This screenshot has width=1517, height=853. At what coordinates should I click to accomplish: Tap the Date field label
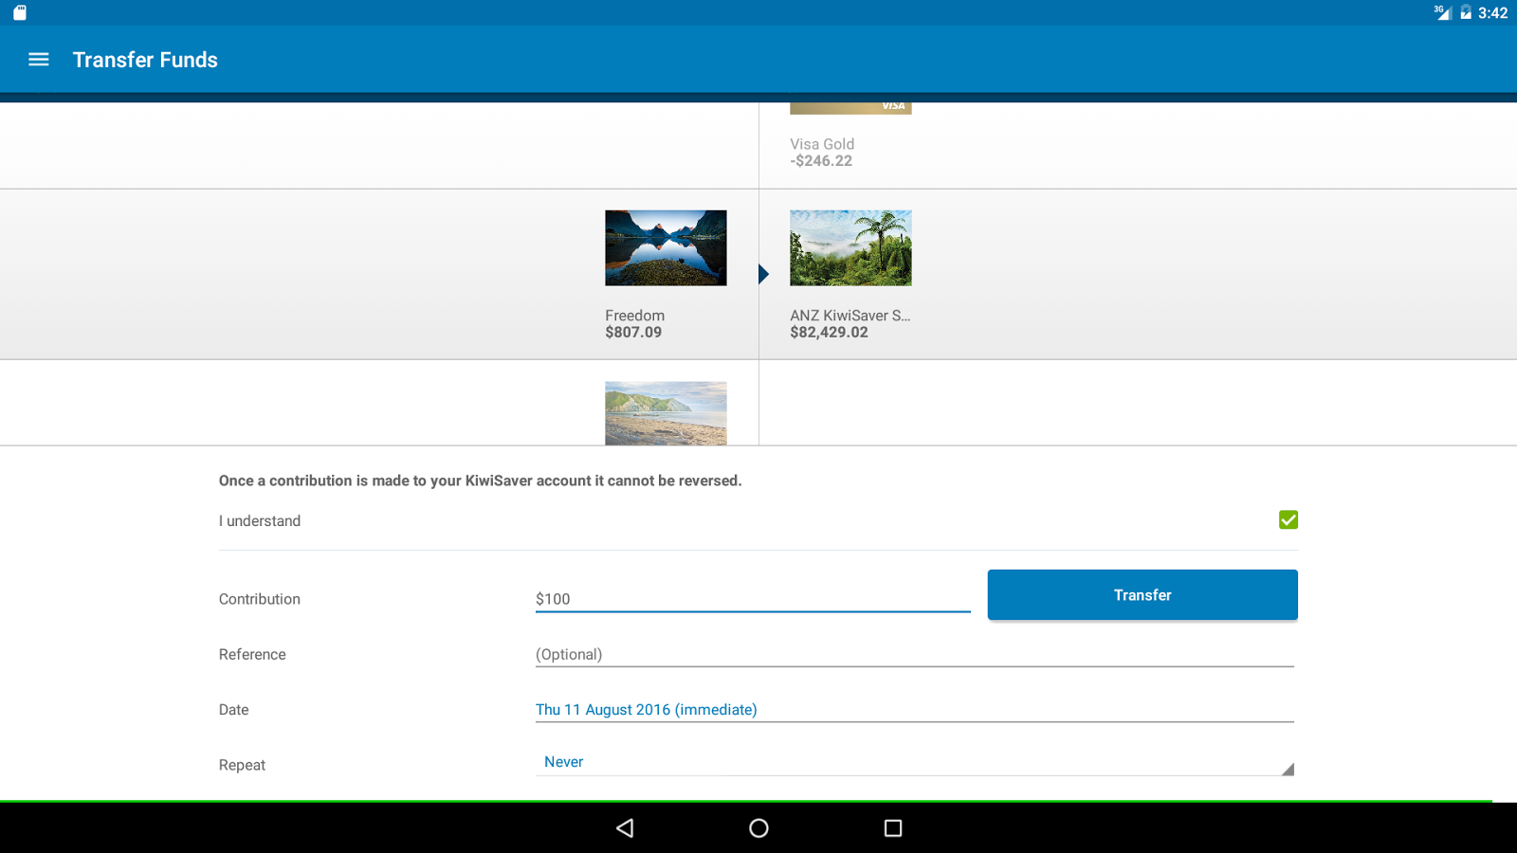(x=233, y=710)
